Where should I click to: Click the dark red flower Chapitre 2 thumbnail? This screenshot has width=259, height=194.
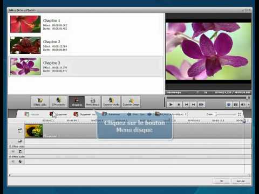(25, 45)
